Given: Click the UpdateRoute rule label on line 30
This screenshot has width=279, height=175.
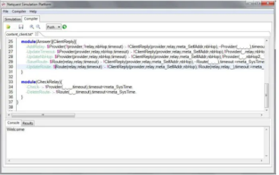Looking at the screenshot, I should [x=39, y=67].
